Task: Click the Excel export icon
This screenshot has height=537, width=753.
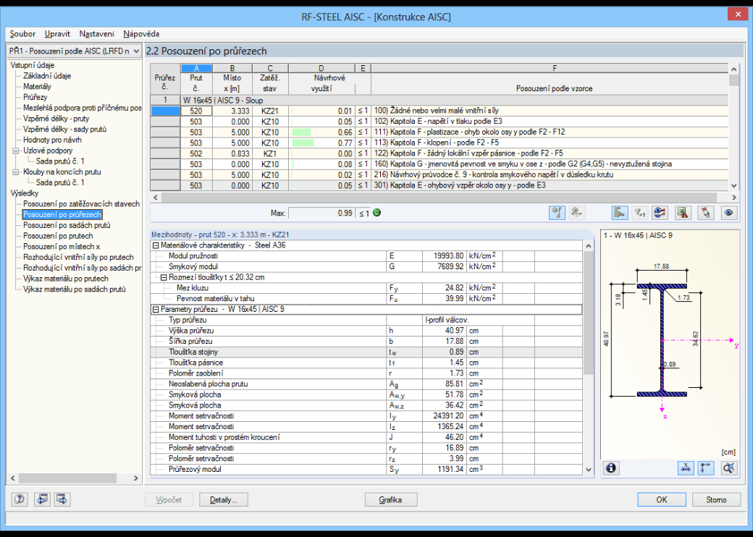Action: (x=682, y=213)
